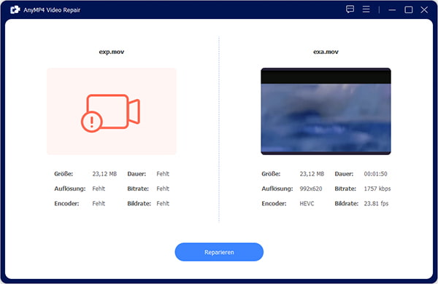Open the hamburger menu in title bar
Image resolution: width=438 pixels, height=284 pixels.
pyautogui.click(x=366, y=9)
